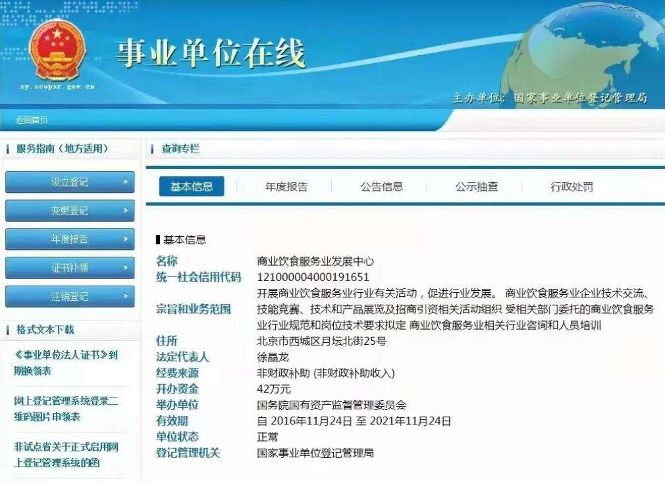Click the 国家事业单位登记管理局 host unit text
The width and height of the screenshot is (665, 483).
click(579, 98)
